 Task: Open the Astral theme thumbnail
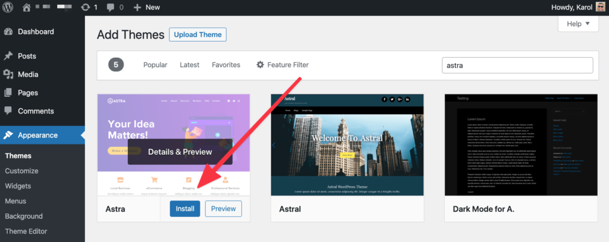coord(347,145)
